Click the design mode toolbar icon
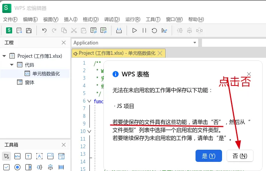 point(164,30)
